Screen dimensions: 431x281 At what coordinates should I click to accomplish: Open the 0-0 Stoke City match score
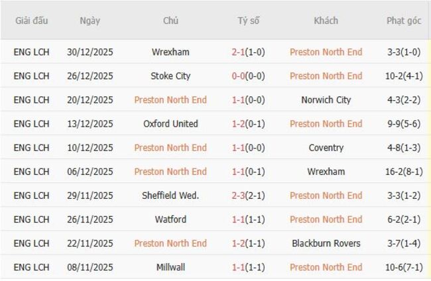(x=249, y=76)
